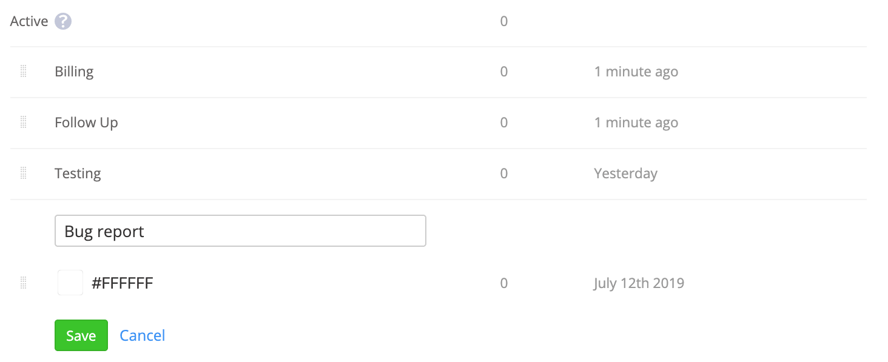Click the #FFFFFF hex color value
888x362 pixels.
point(123,283)
